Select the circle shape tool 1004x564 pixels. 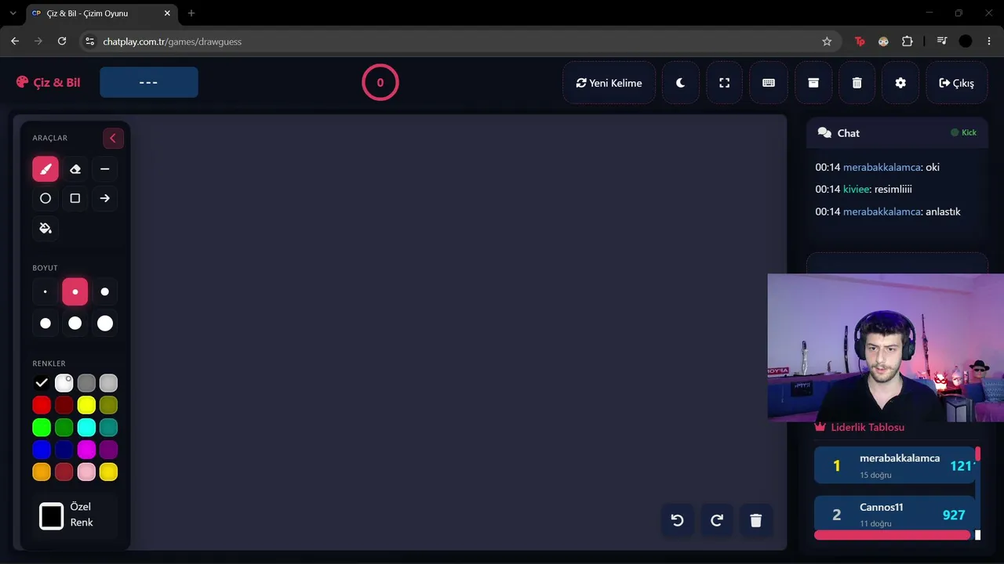pos(45,198)
